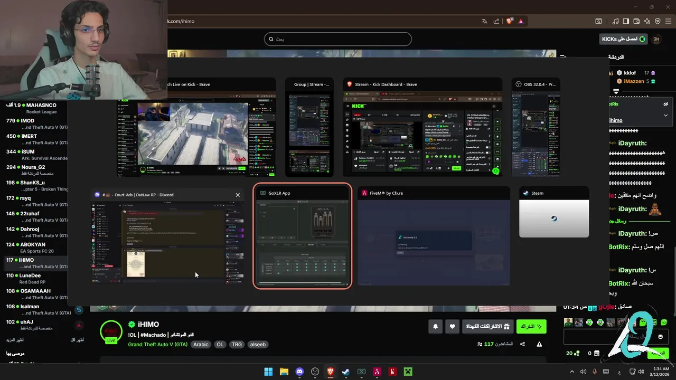Image resolution: width=676 pixels, height=380 pixels.
Task: Click the share stream icon
Action: click(522, 344)
